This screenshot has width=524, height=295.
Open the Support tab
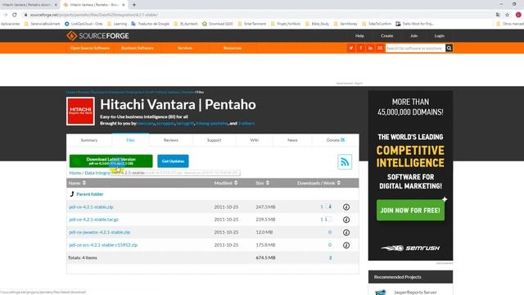[x=214, y=140]
